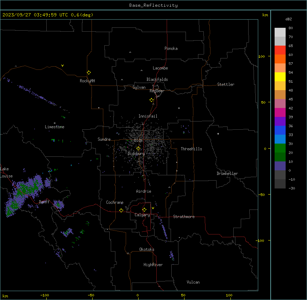Click the yellow radar marker near Olds

click(x=138, y=149)
